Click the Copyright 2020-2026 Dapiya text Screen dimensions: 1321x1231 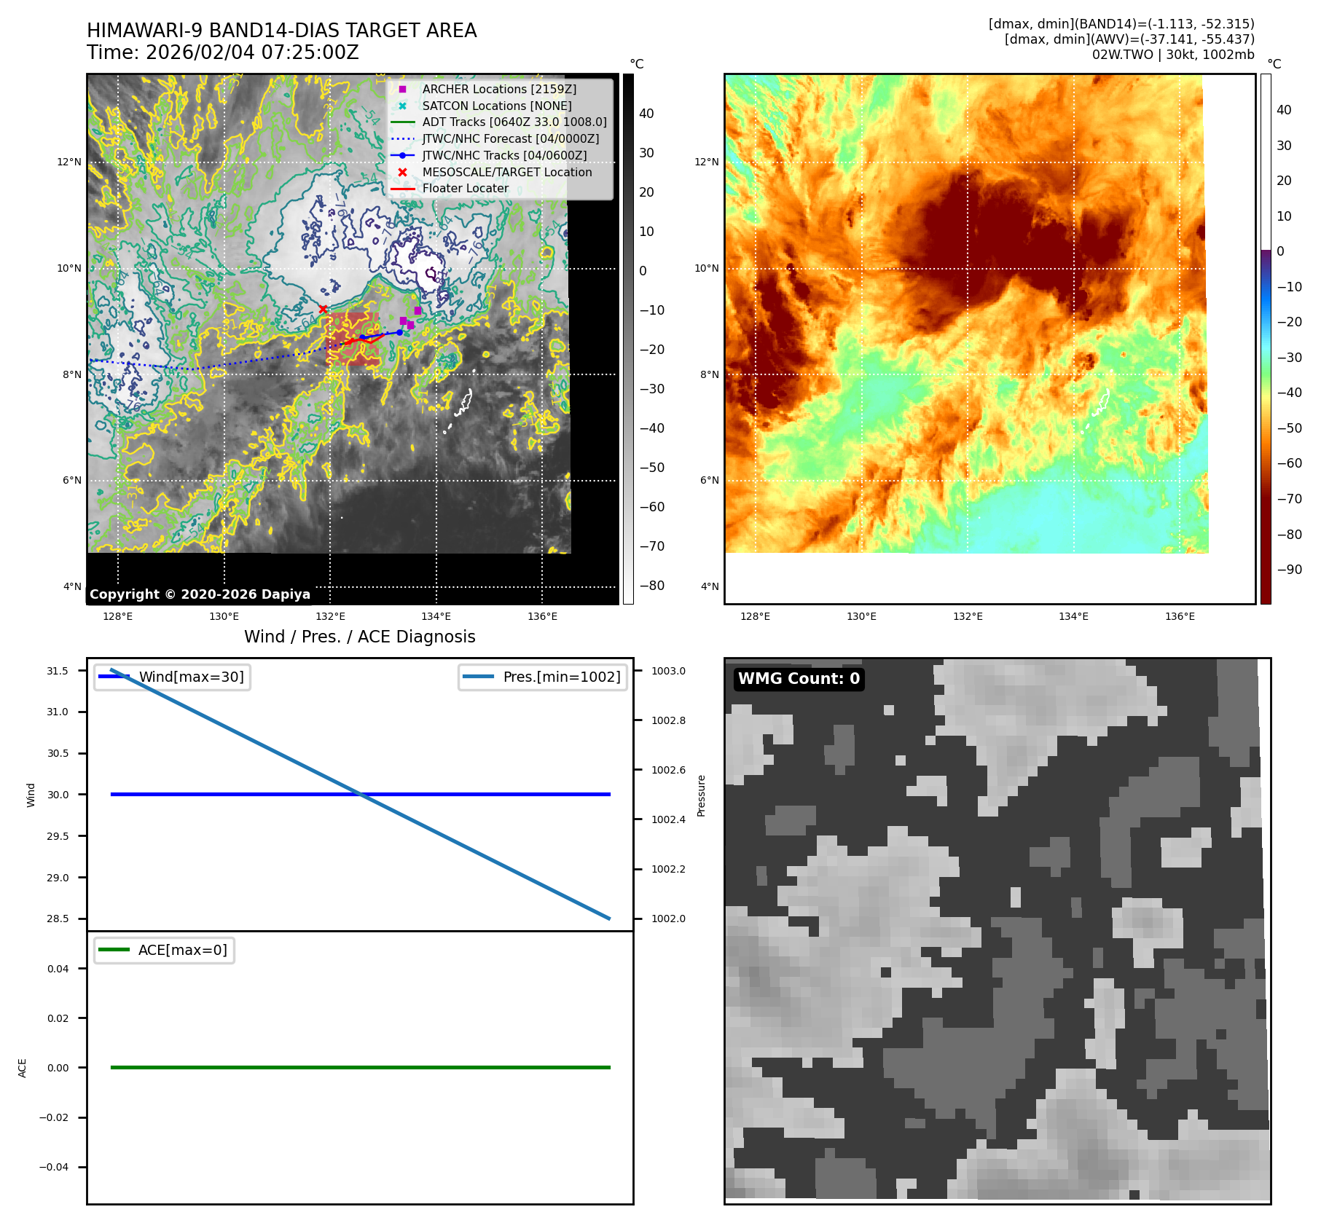point(200,594)
